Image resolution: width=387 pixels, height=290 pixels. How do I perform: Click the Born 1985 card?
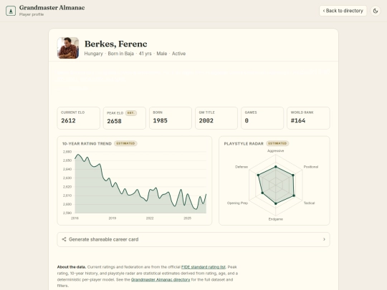(171, 118)
